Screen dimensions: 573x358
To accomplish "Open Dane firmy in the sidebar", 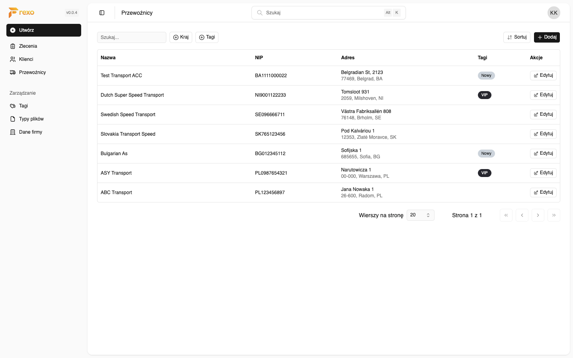I will point(30,132).
